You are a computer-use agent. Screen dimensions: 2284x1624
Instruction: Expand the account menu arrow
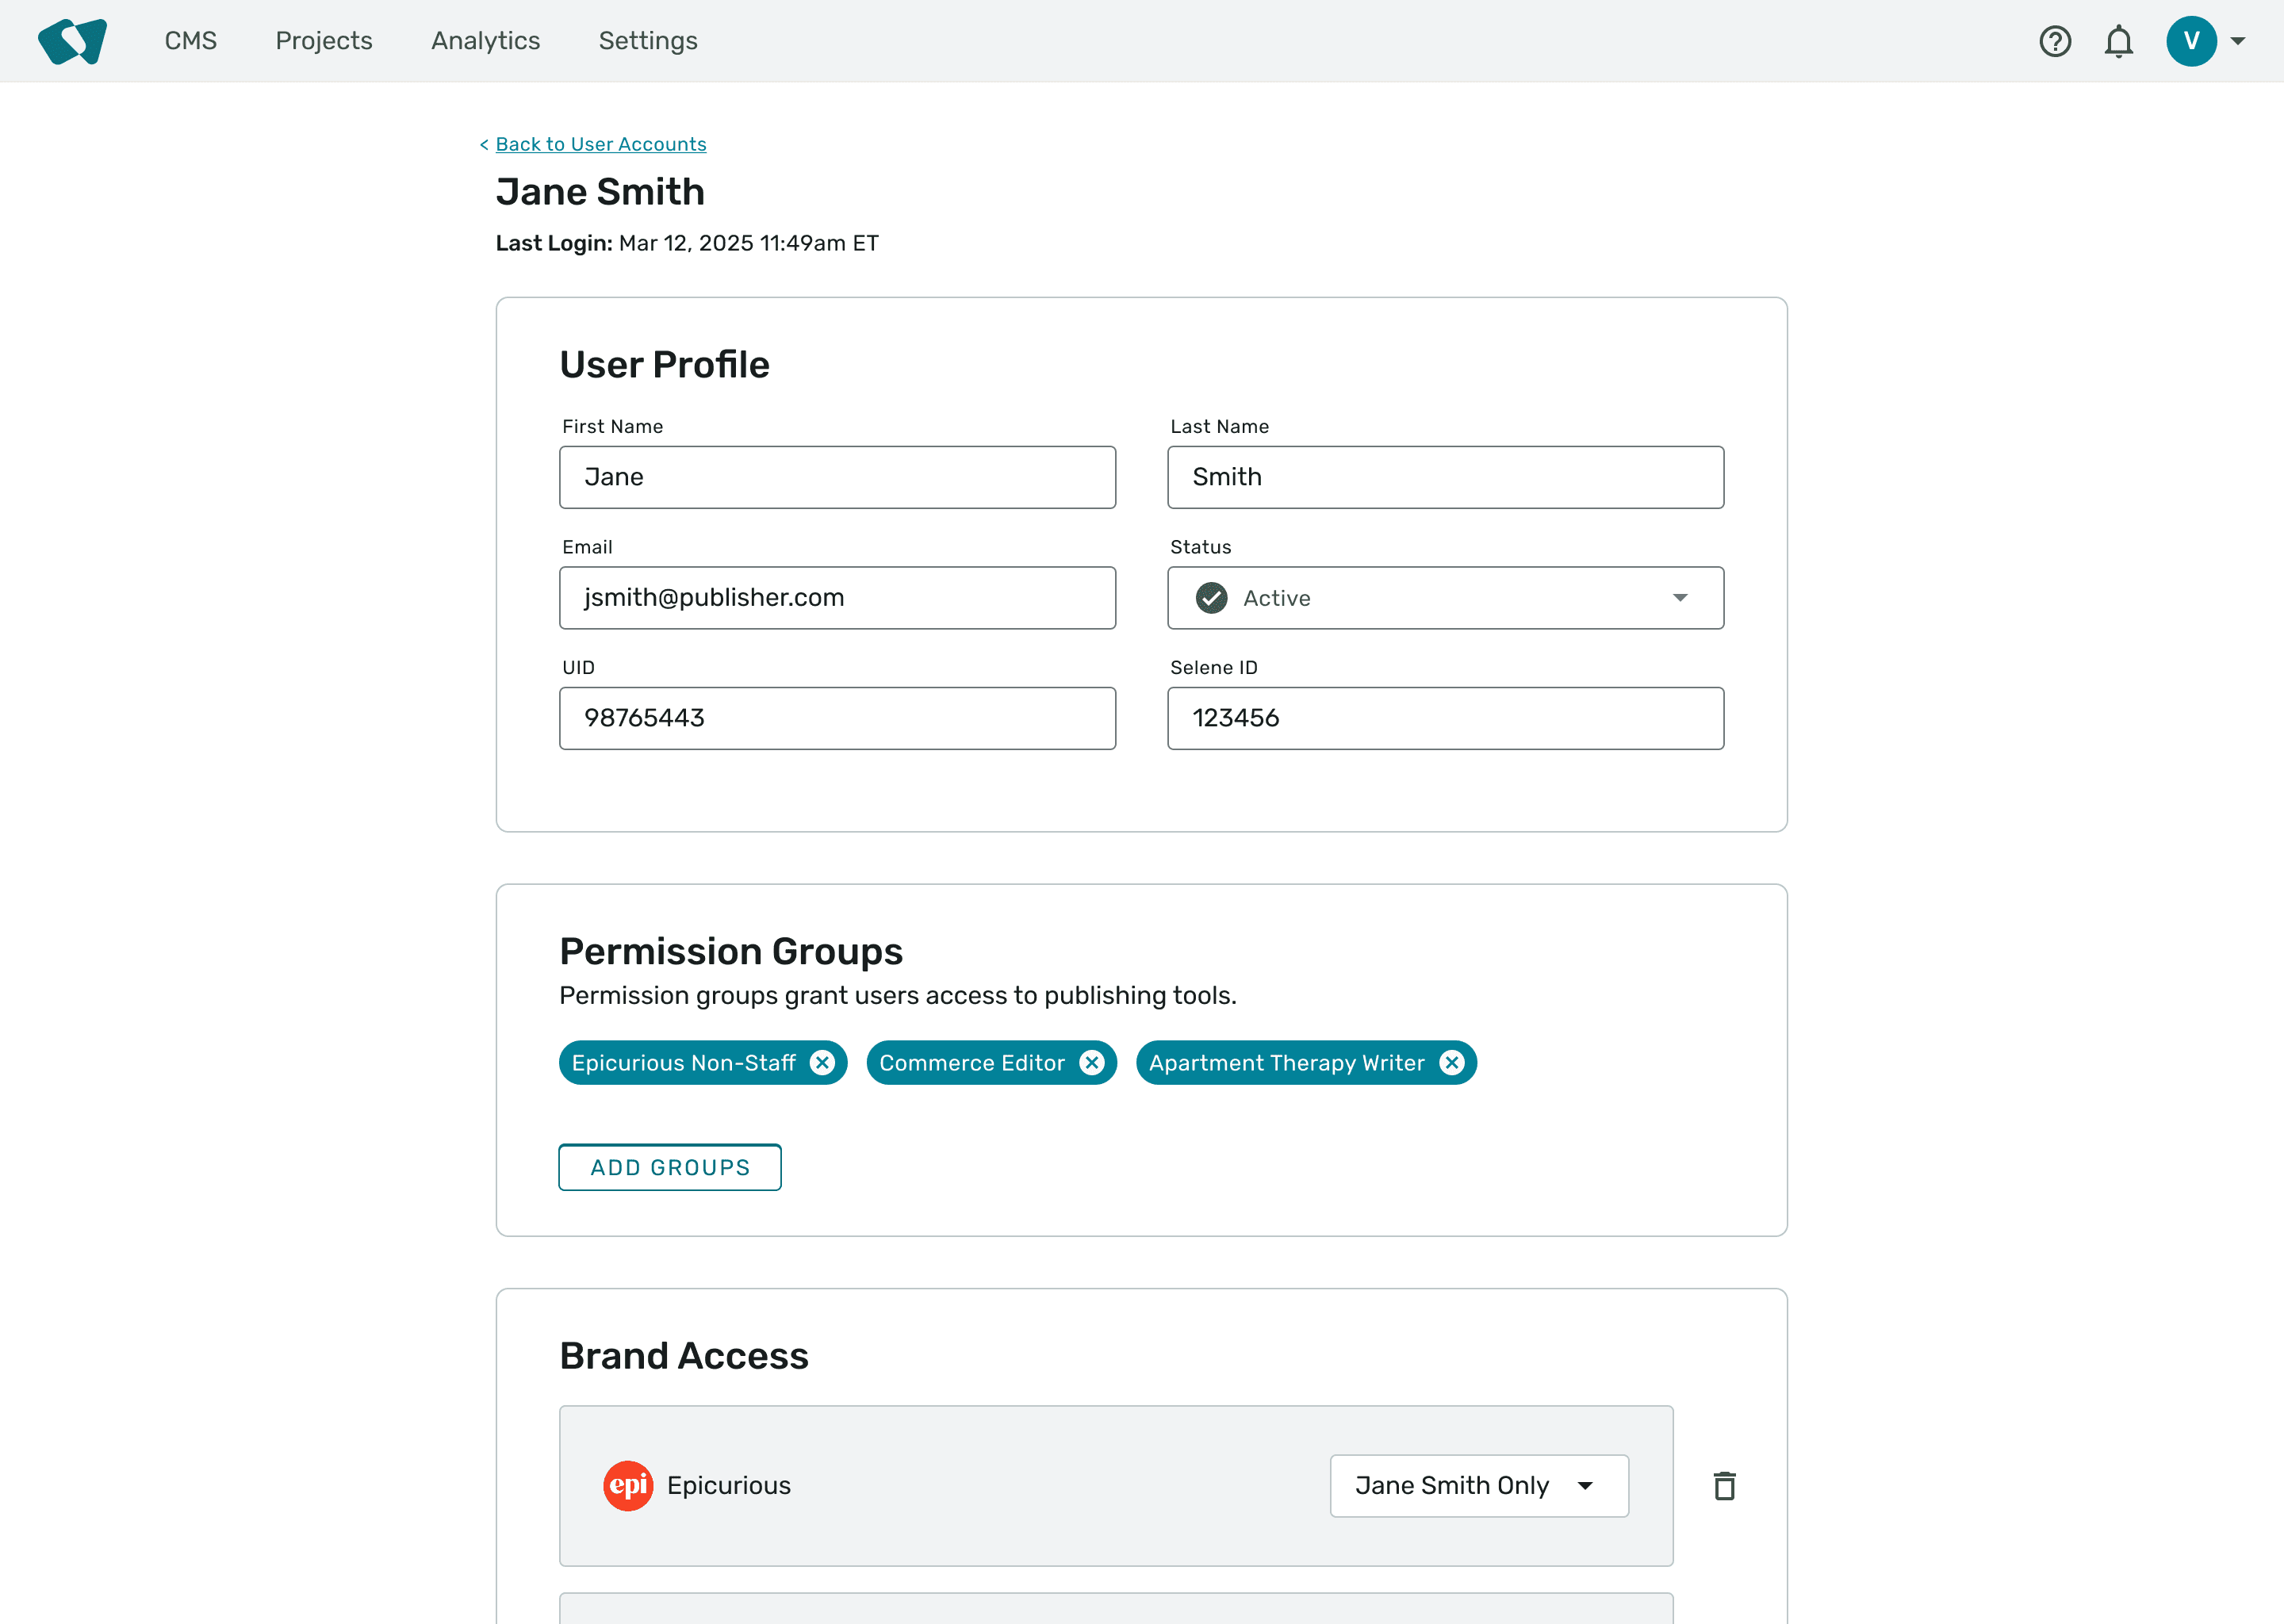pos(2238,41)
